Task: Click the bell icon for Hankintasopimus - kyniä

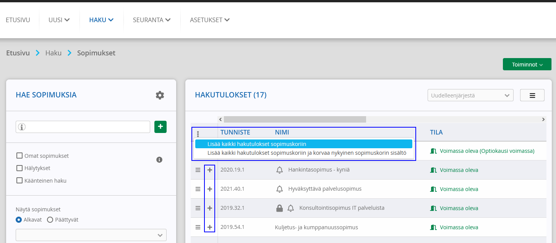Action: (279, 170)
